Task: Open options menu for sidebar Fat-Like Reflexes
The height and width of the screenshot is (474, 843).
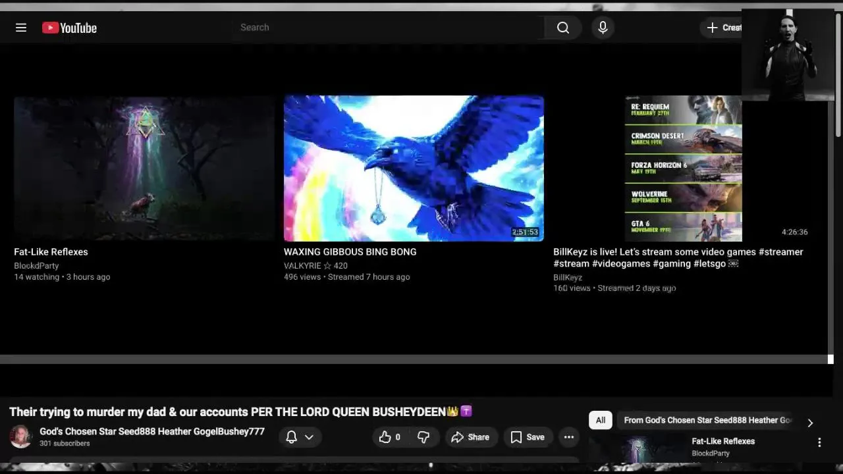Action: tap(819, 442)
